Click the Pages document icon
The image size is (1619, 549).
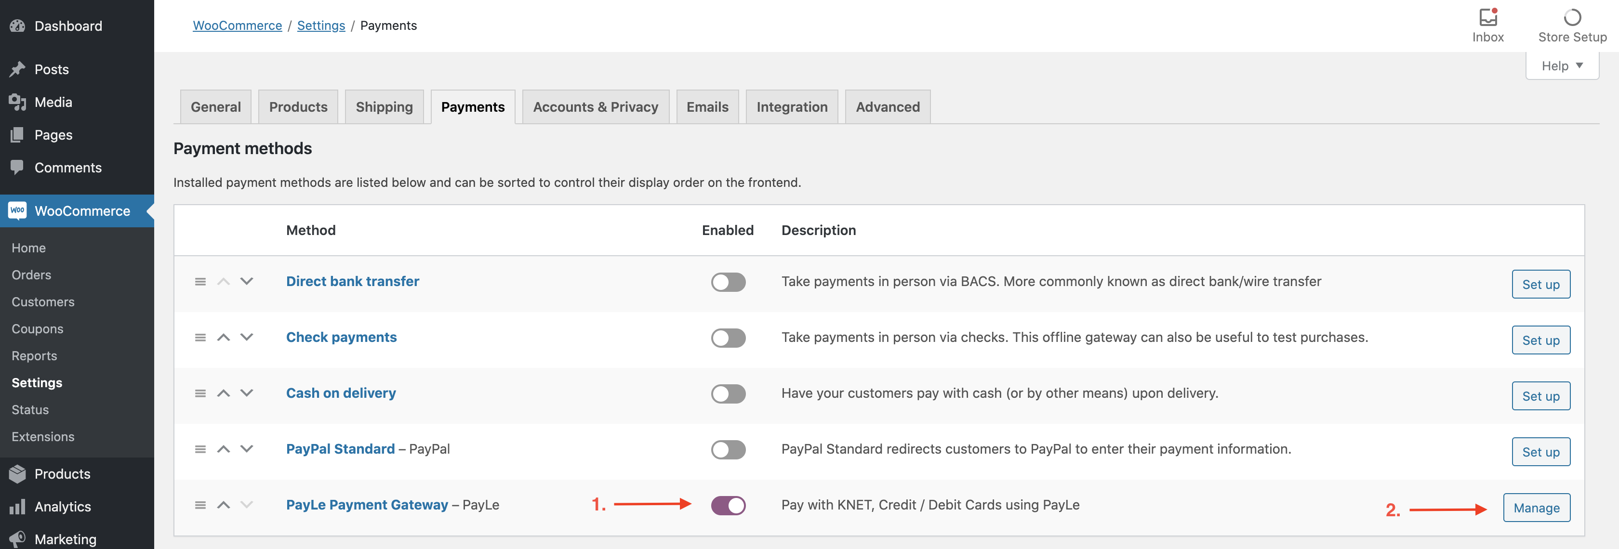(18, 134)
